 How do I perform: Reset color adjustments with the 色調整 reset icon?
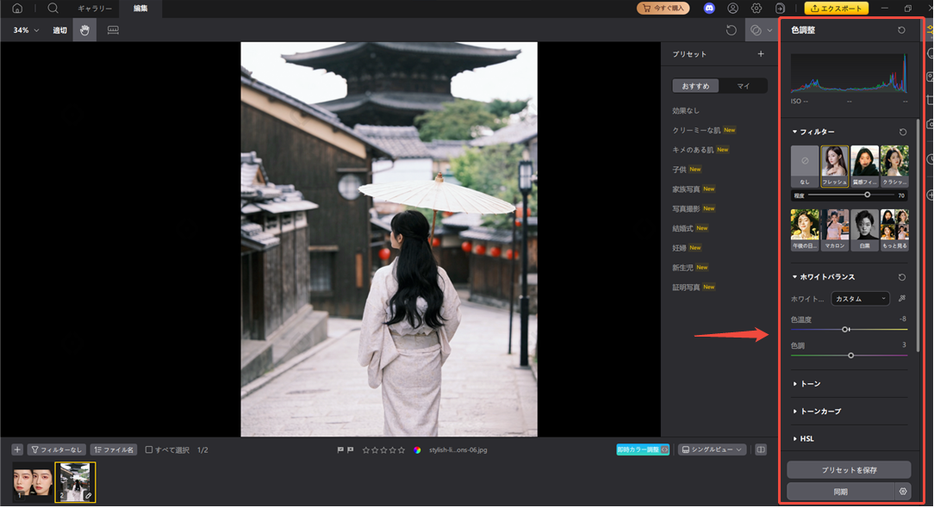[901, 29]
